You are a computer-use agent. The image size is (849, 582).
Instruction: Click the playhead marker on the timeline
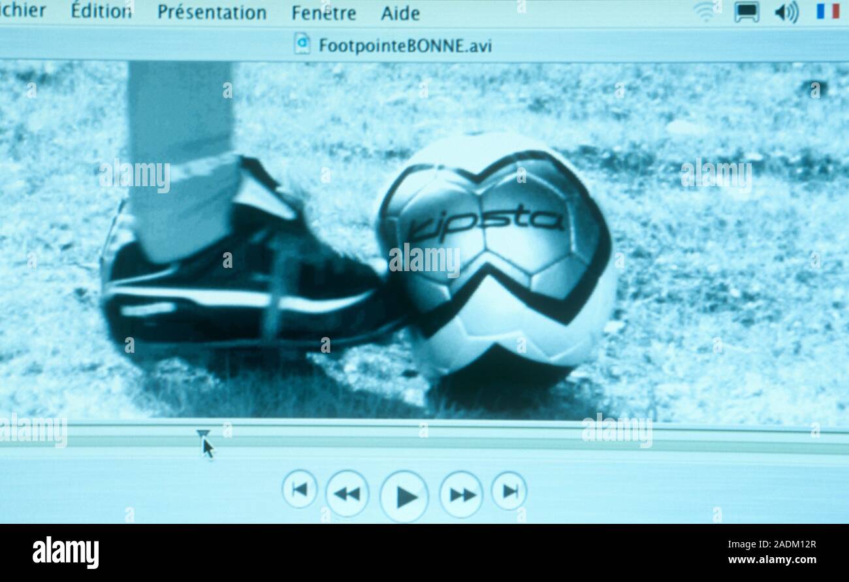coord(203,434)
